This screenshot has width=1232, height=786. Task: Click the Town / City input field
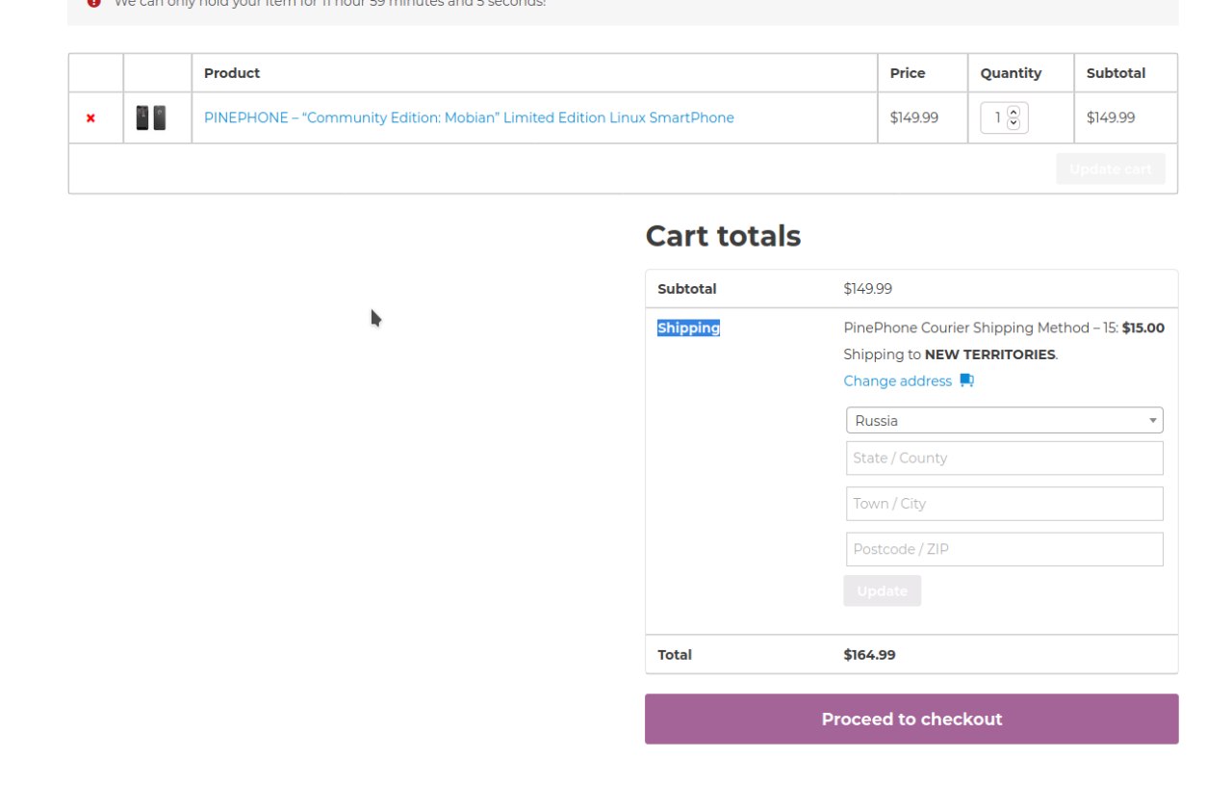(1005, 504)
